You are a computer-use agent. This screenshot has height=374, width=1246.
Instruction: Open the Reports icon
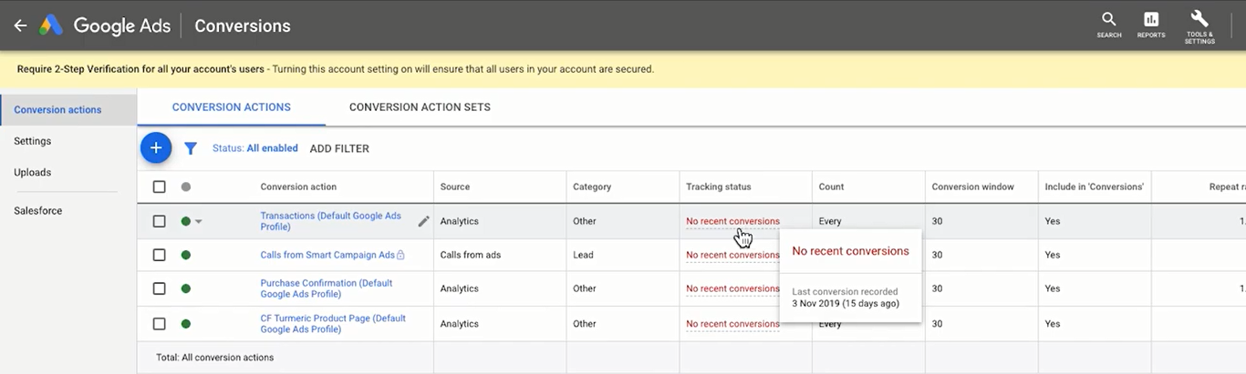click(x=1151, y=25)
